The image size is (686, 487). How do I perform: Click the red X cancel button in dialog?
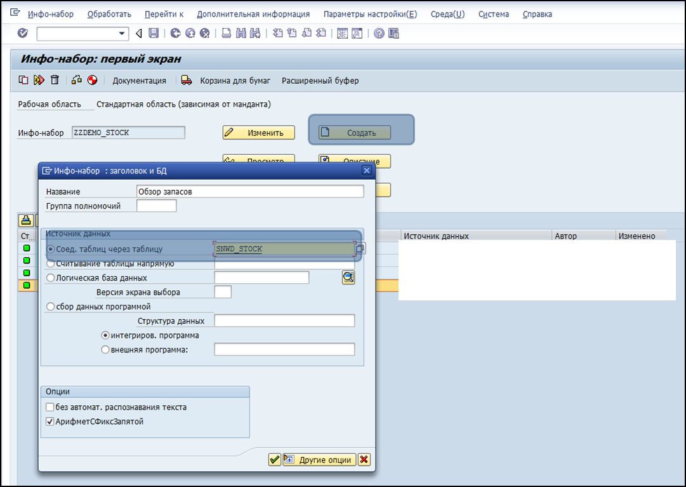coord(364,460)
